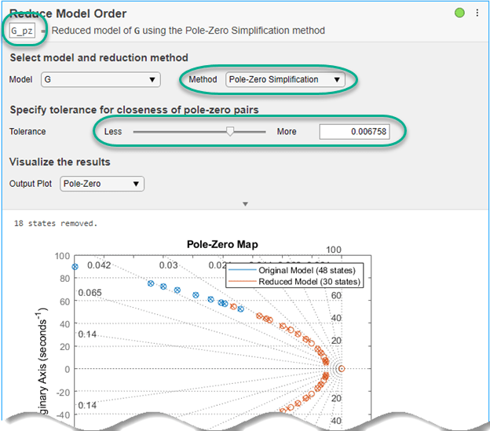Edit the G_pz output variable name

[22, 31]
